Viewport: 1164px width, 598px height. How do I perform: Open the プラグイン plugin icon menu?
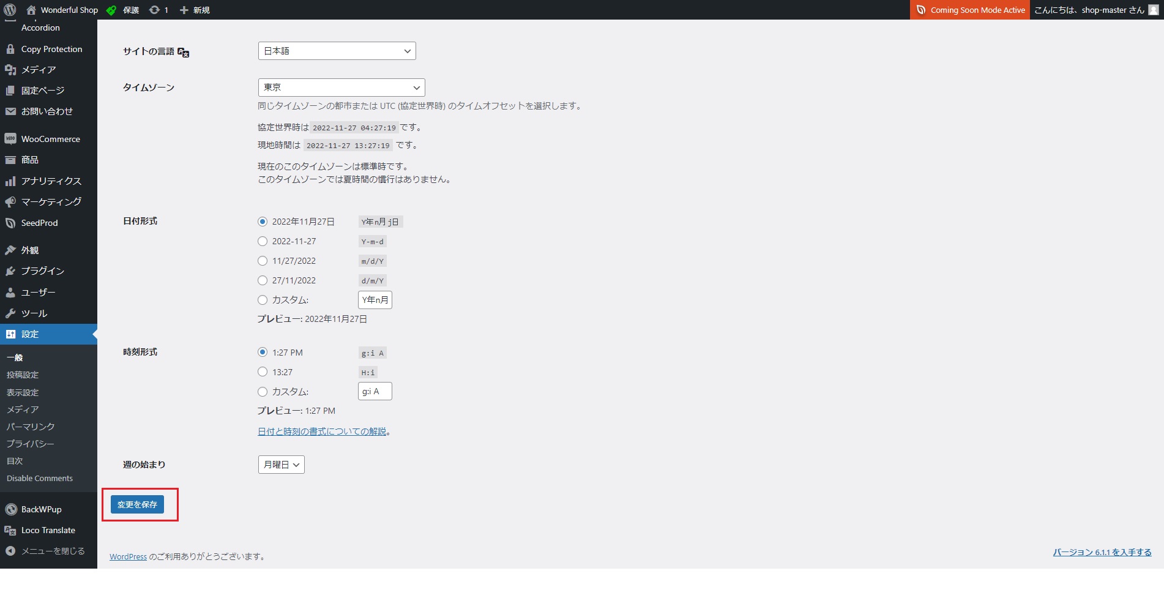pyautogui.click(x=10, y=271)
